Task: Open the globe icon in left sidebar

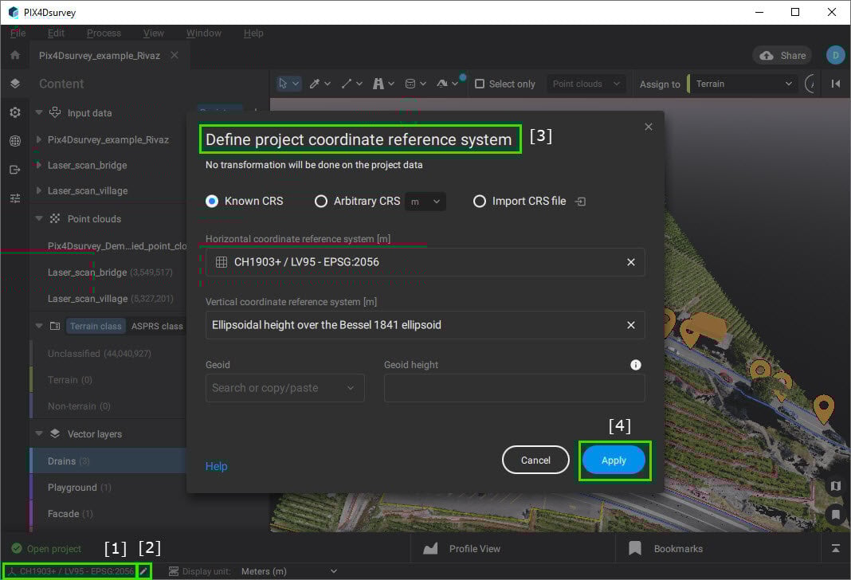Action: (14, 141)
